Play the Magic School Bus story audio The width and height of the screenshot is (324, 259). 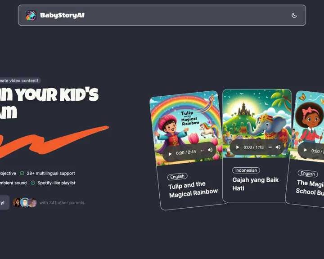coord(305,150)
